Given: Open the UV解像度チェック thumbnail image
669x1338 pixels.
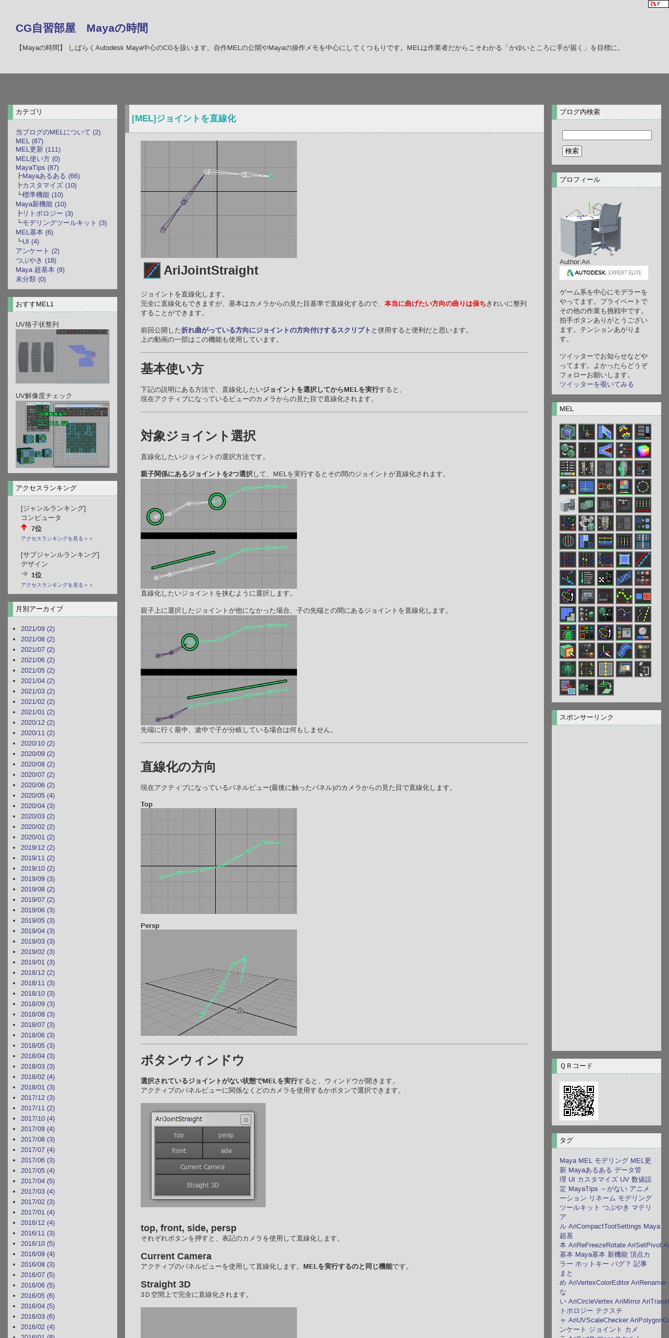Looking at the screenshot, I should tap(63, 434).
